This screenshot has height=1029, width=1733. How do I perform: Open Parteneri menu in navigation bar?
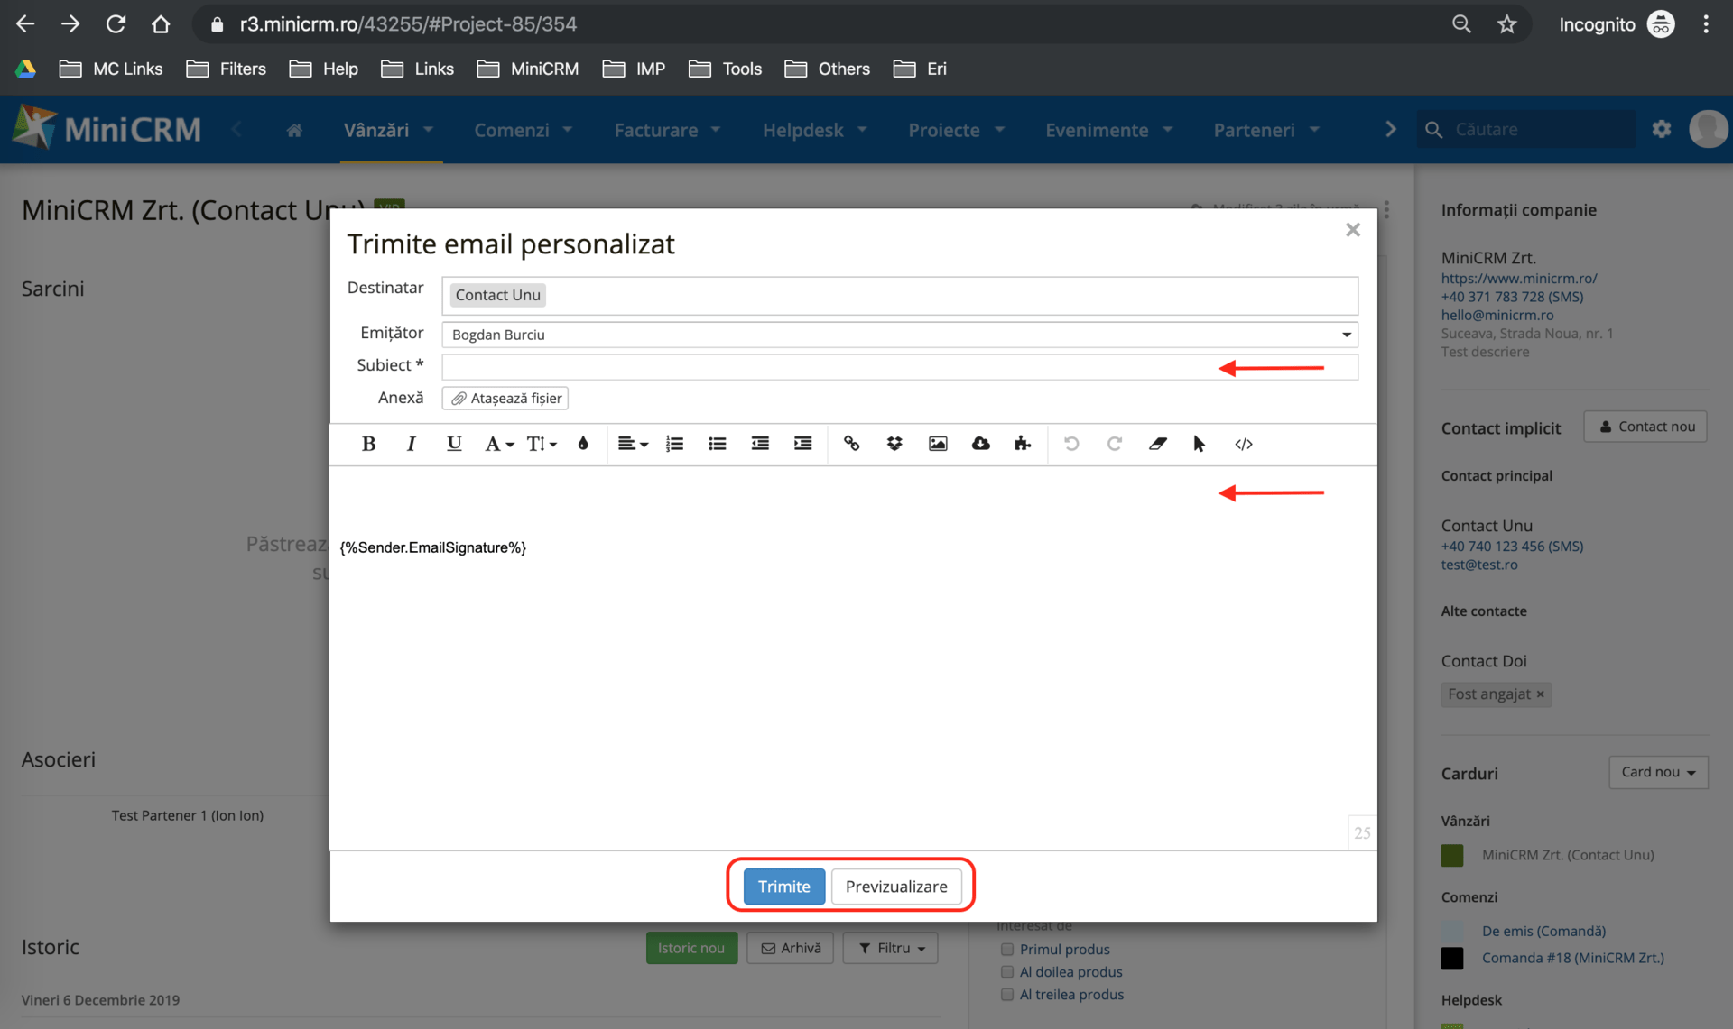pyautogui.click(x=1265, y=130)
